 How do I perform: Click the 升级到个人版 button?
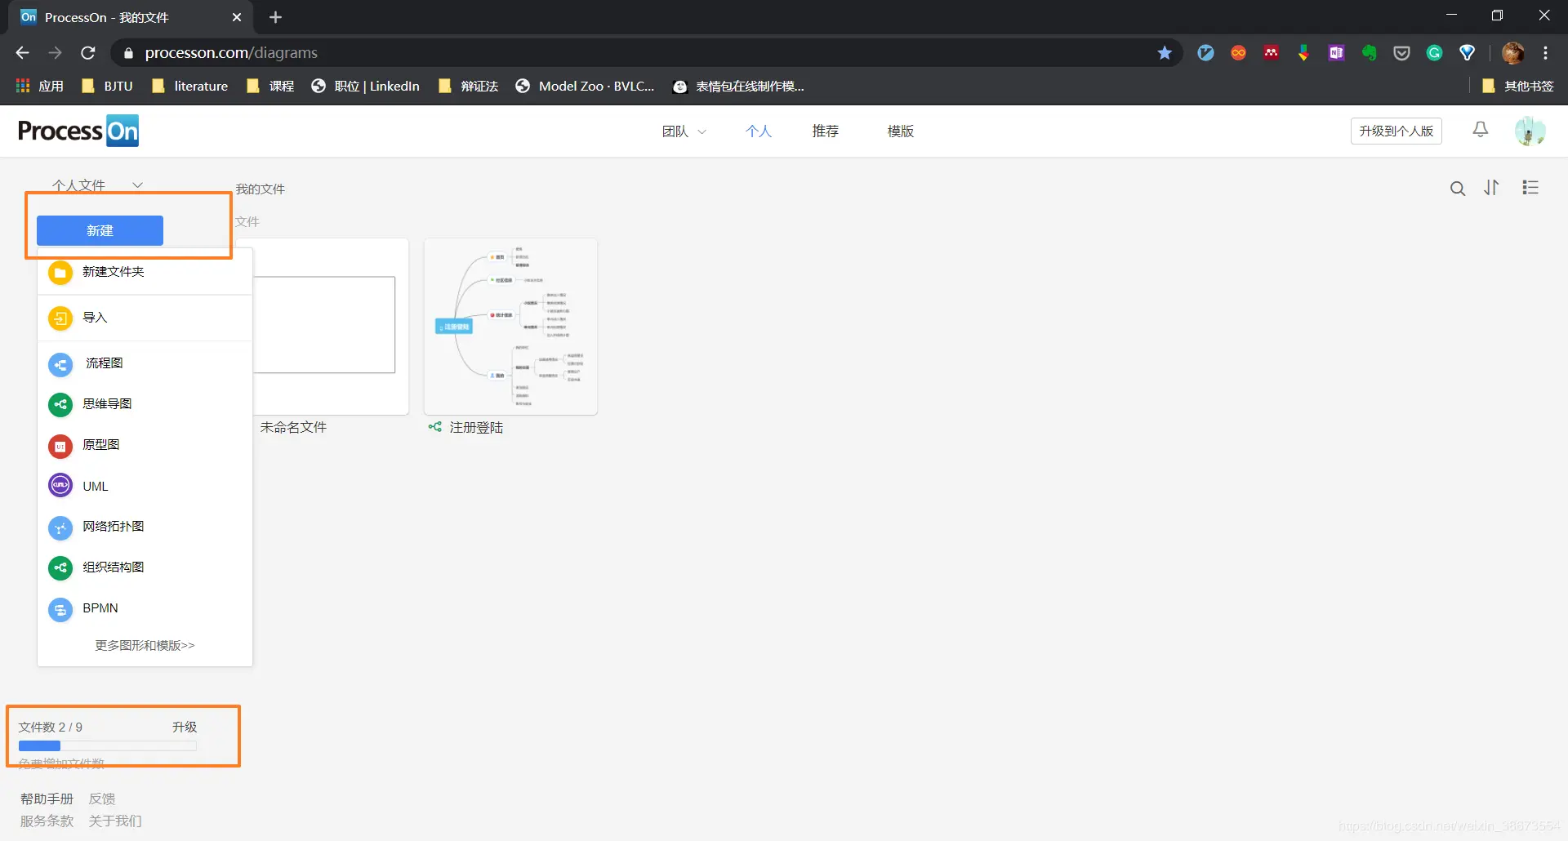click(1396, 131)
